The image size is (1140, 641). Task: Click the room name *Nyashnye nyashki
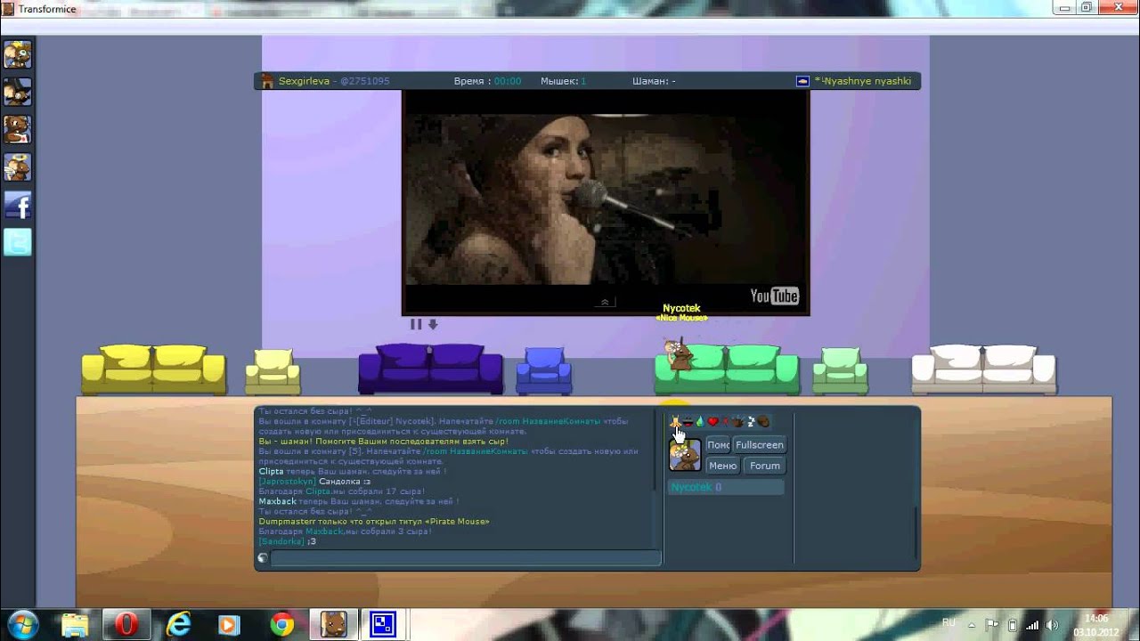tap(863, 81)
